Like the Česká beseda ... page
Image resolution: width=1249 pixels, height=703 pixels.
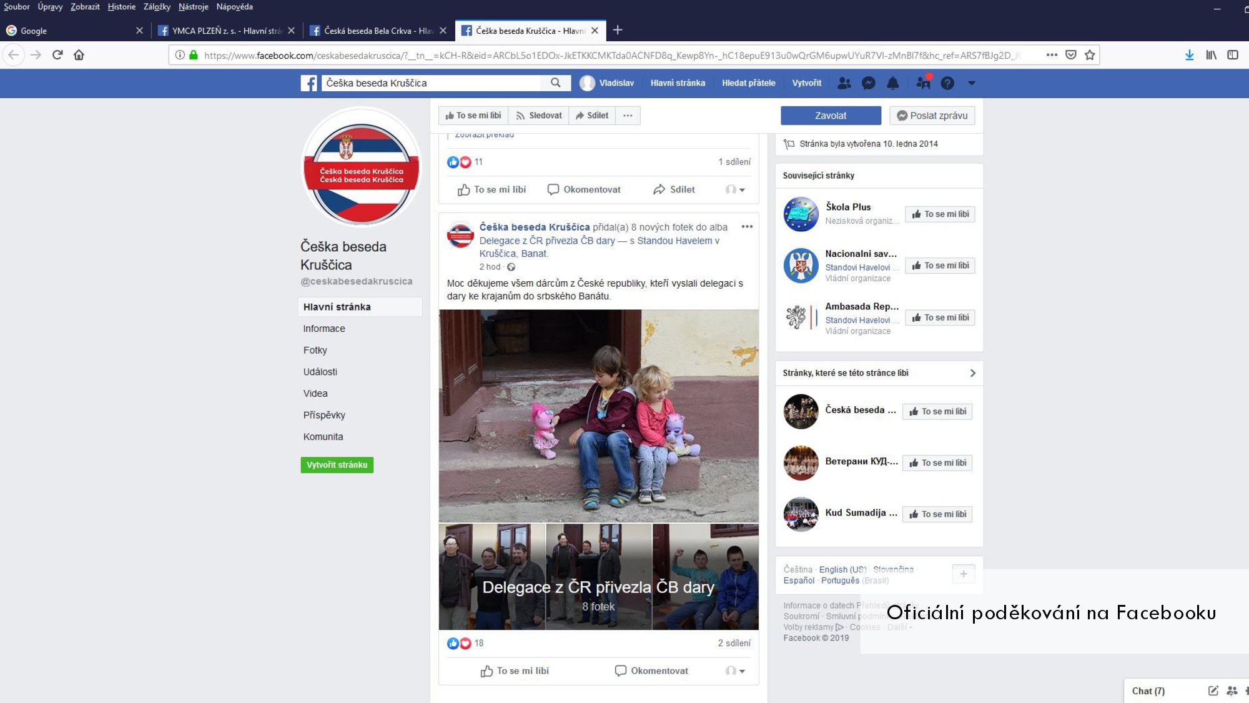[x=937, y=411]
